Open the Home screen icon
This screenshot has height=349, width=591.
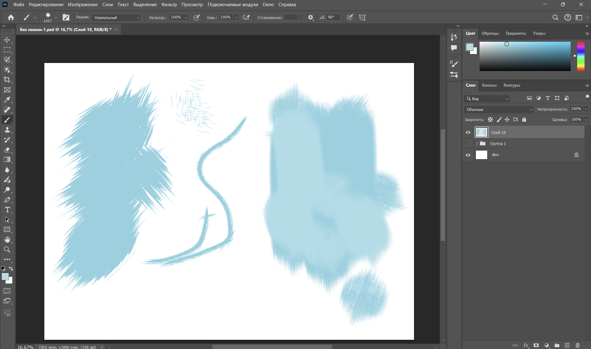coord(11,18)
